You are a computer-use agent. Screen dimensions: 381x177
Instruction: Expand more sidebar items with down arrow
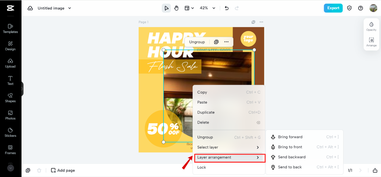pos(10,168)
